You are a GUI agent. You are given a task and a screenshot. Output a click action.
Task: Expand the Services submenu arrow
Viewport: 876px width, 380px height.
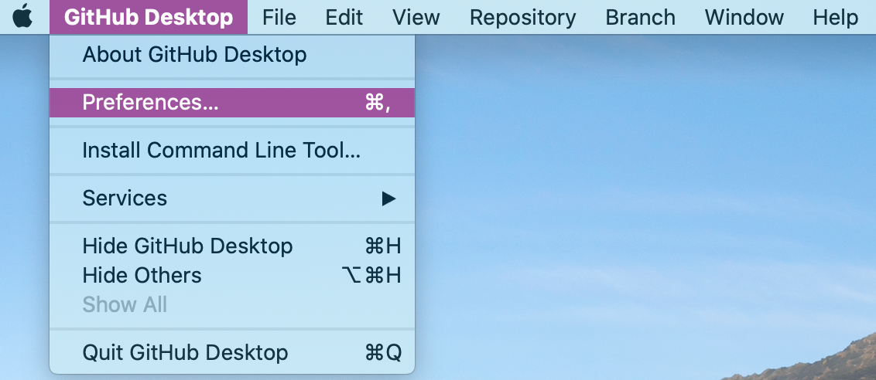388,198
